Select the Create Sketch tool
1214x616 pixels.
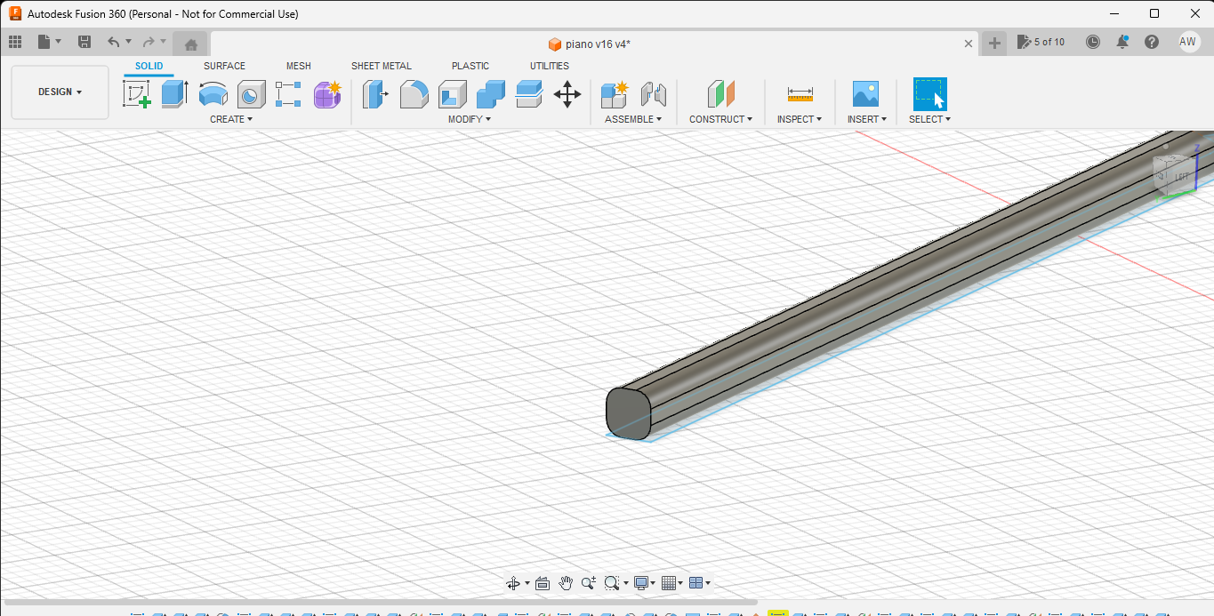tap(137, 93)
